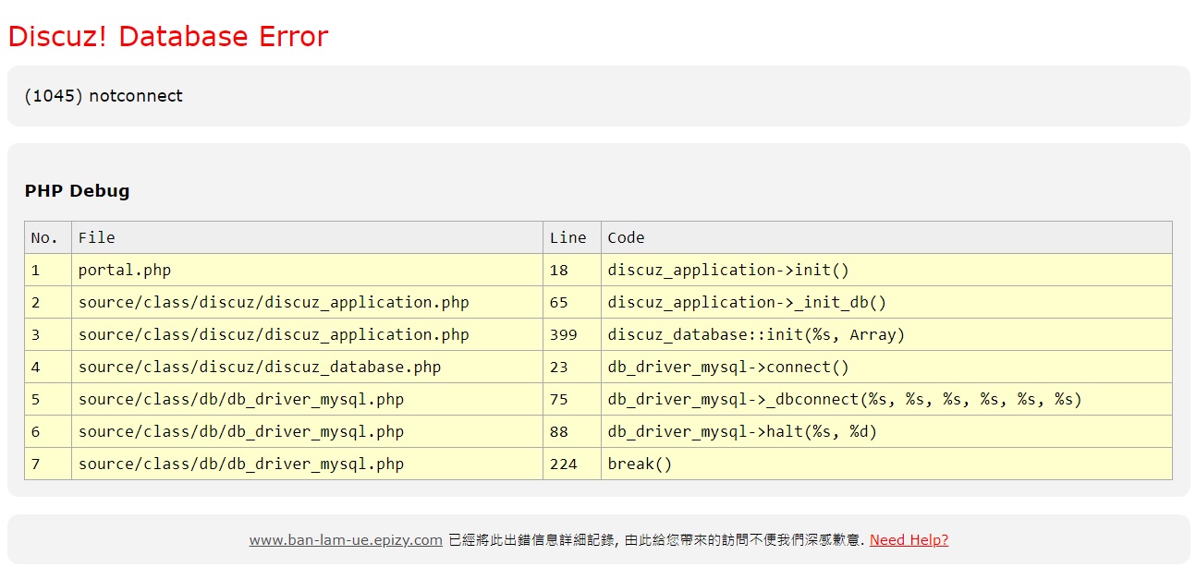Click the "Discuz! Database Error" heading
Screen dimensions: 1196x567
(167, 36)
